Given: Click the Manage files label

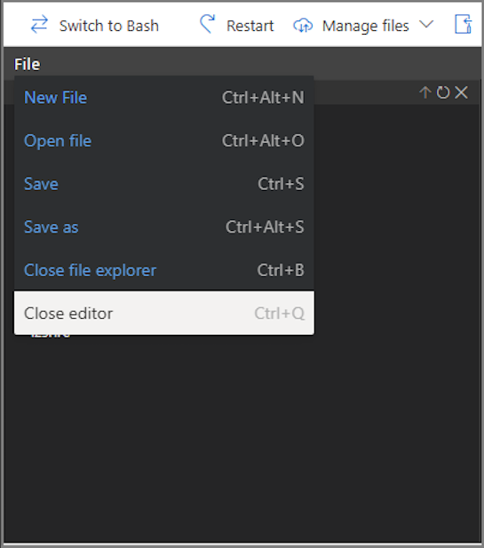Looking at the screenshot, I should pos(365,26).
